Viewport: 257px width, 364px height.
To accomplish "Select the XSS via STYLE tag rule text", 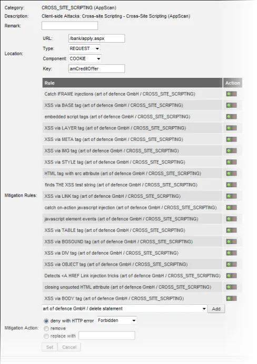I will tap(115, 162).
